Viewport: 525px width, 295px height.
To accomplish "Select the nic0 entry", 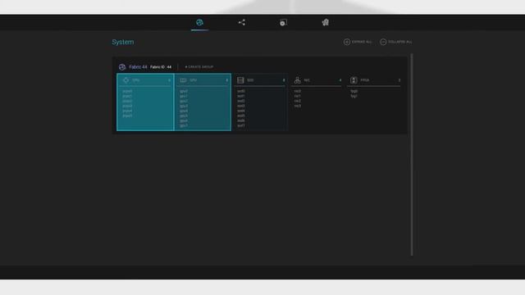I will point(297,91).
